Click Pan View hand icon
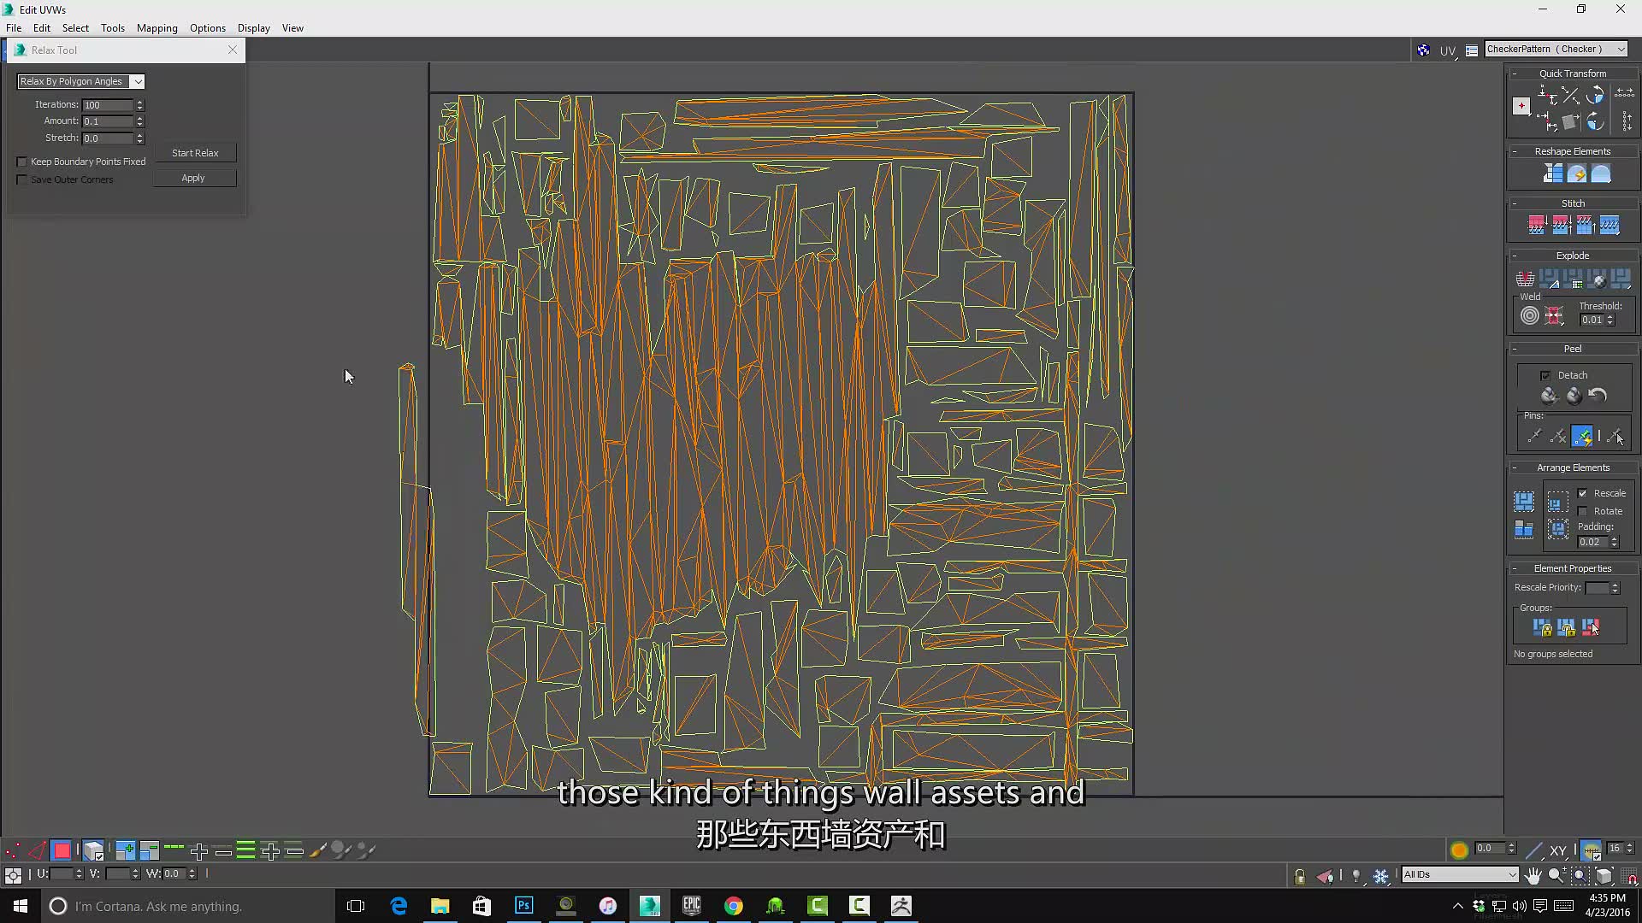The height and width of the screenshot is (923, 1642). pos(1533,875)
